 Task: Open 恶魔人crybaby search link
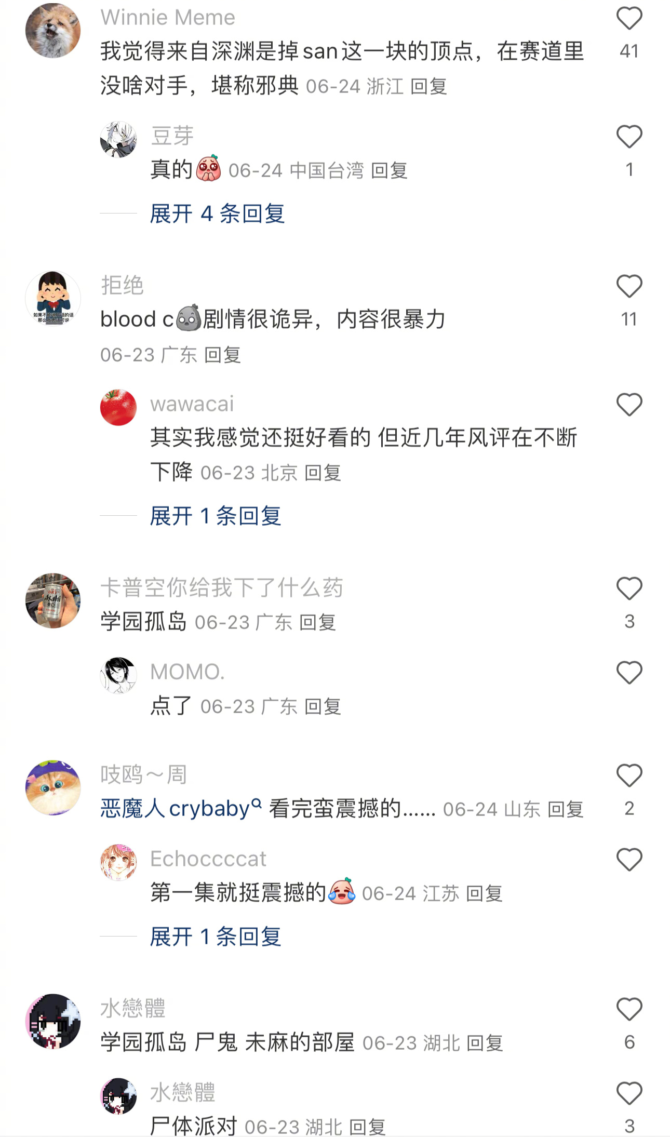pyautogui.click(x=181, y=809)
